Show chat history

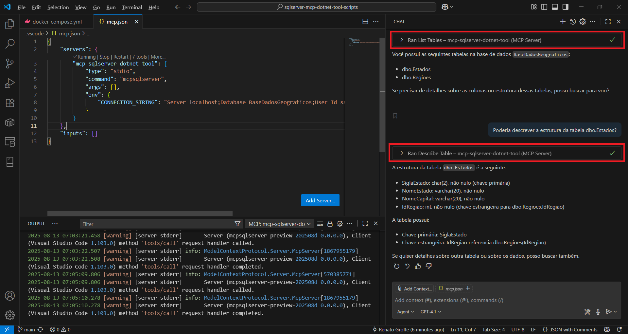click(x=573, y=22)
